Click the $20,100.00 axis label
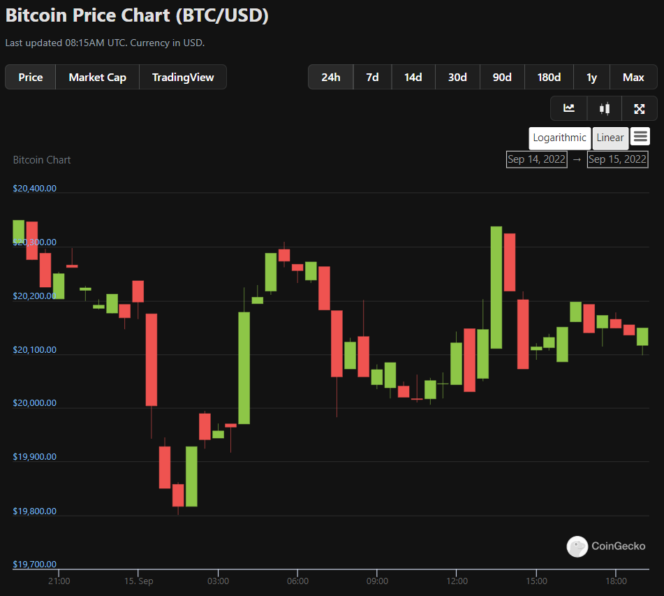Image resolution: width=664 pixels, height=596 pixels. click(34, 350)
